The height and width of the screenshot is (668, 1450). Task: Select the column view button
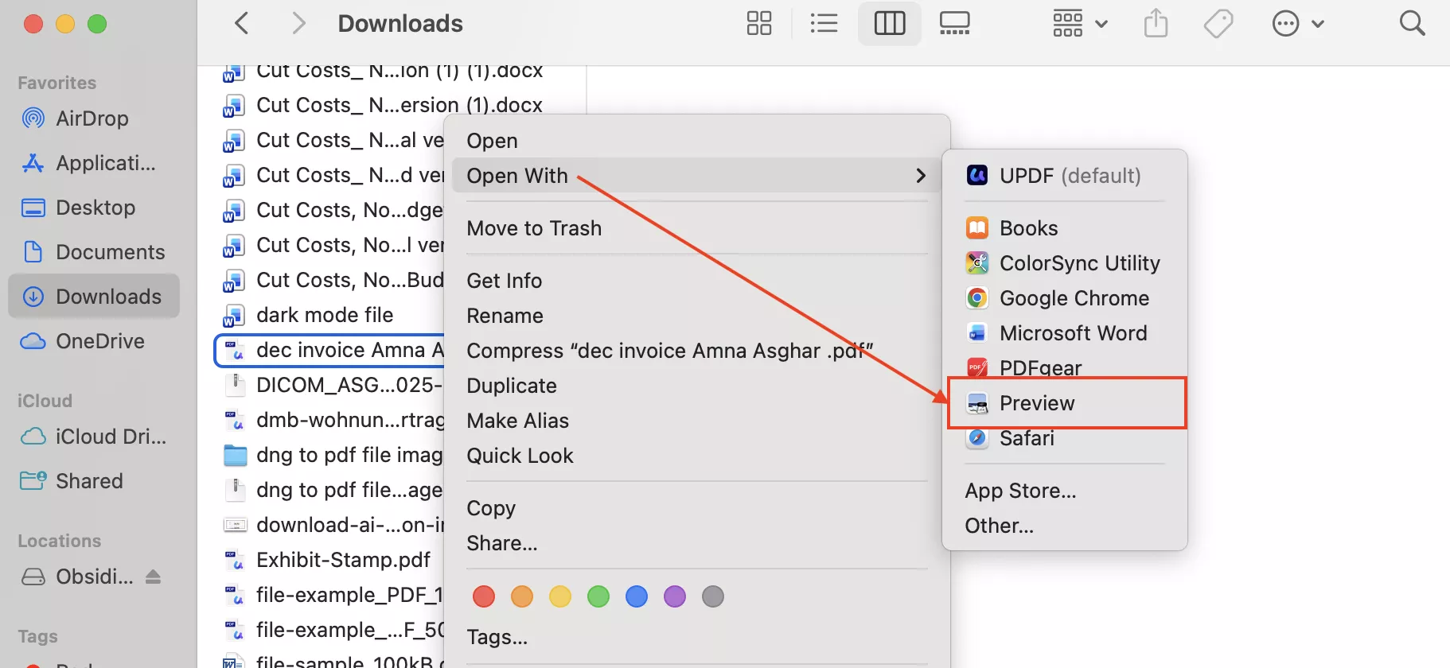(x=890, y=23)
